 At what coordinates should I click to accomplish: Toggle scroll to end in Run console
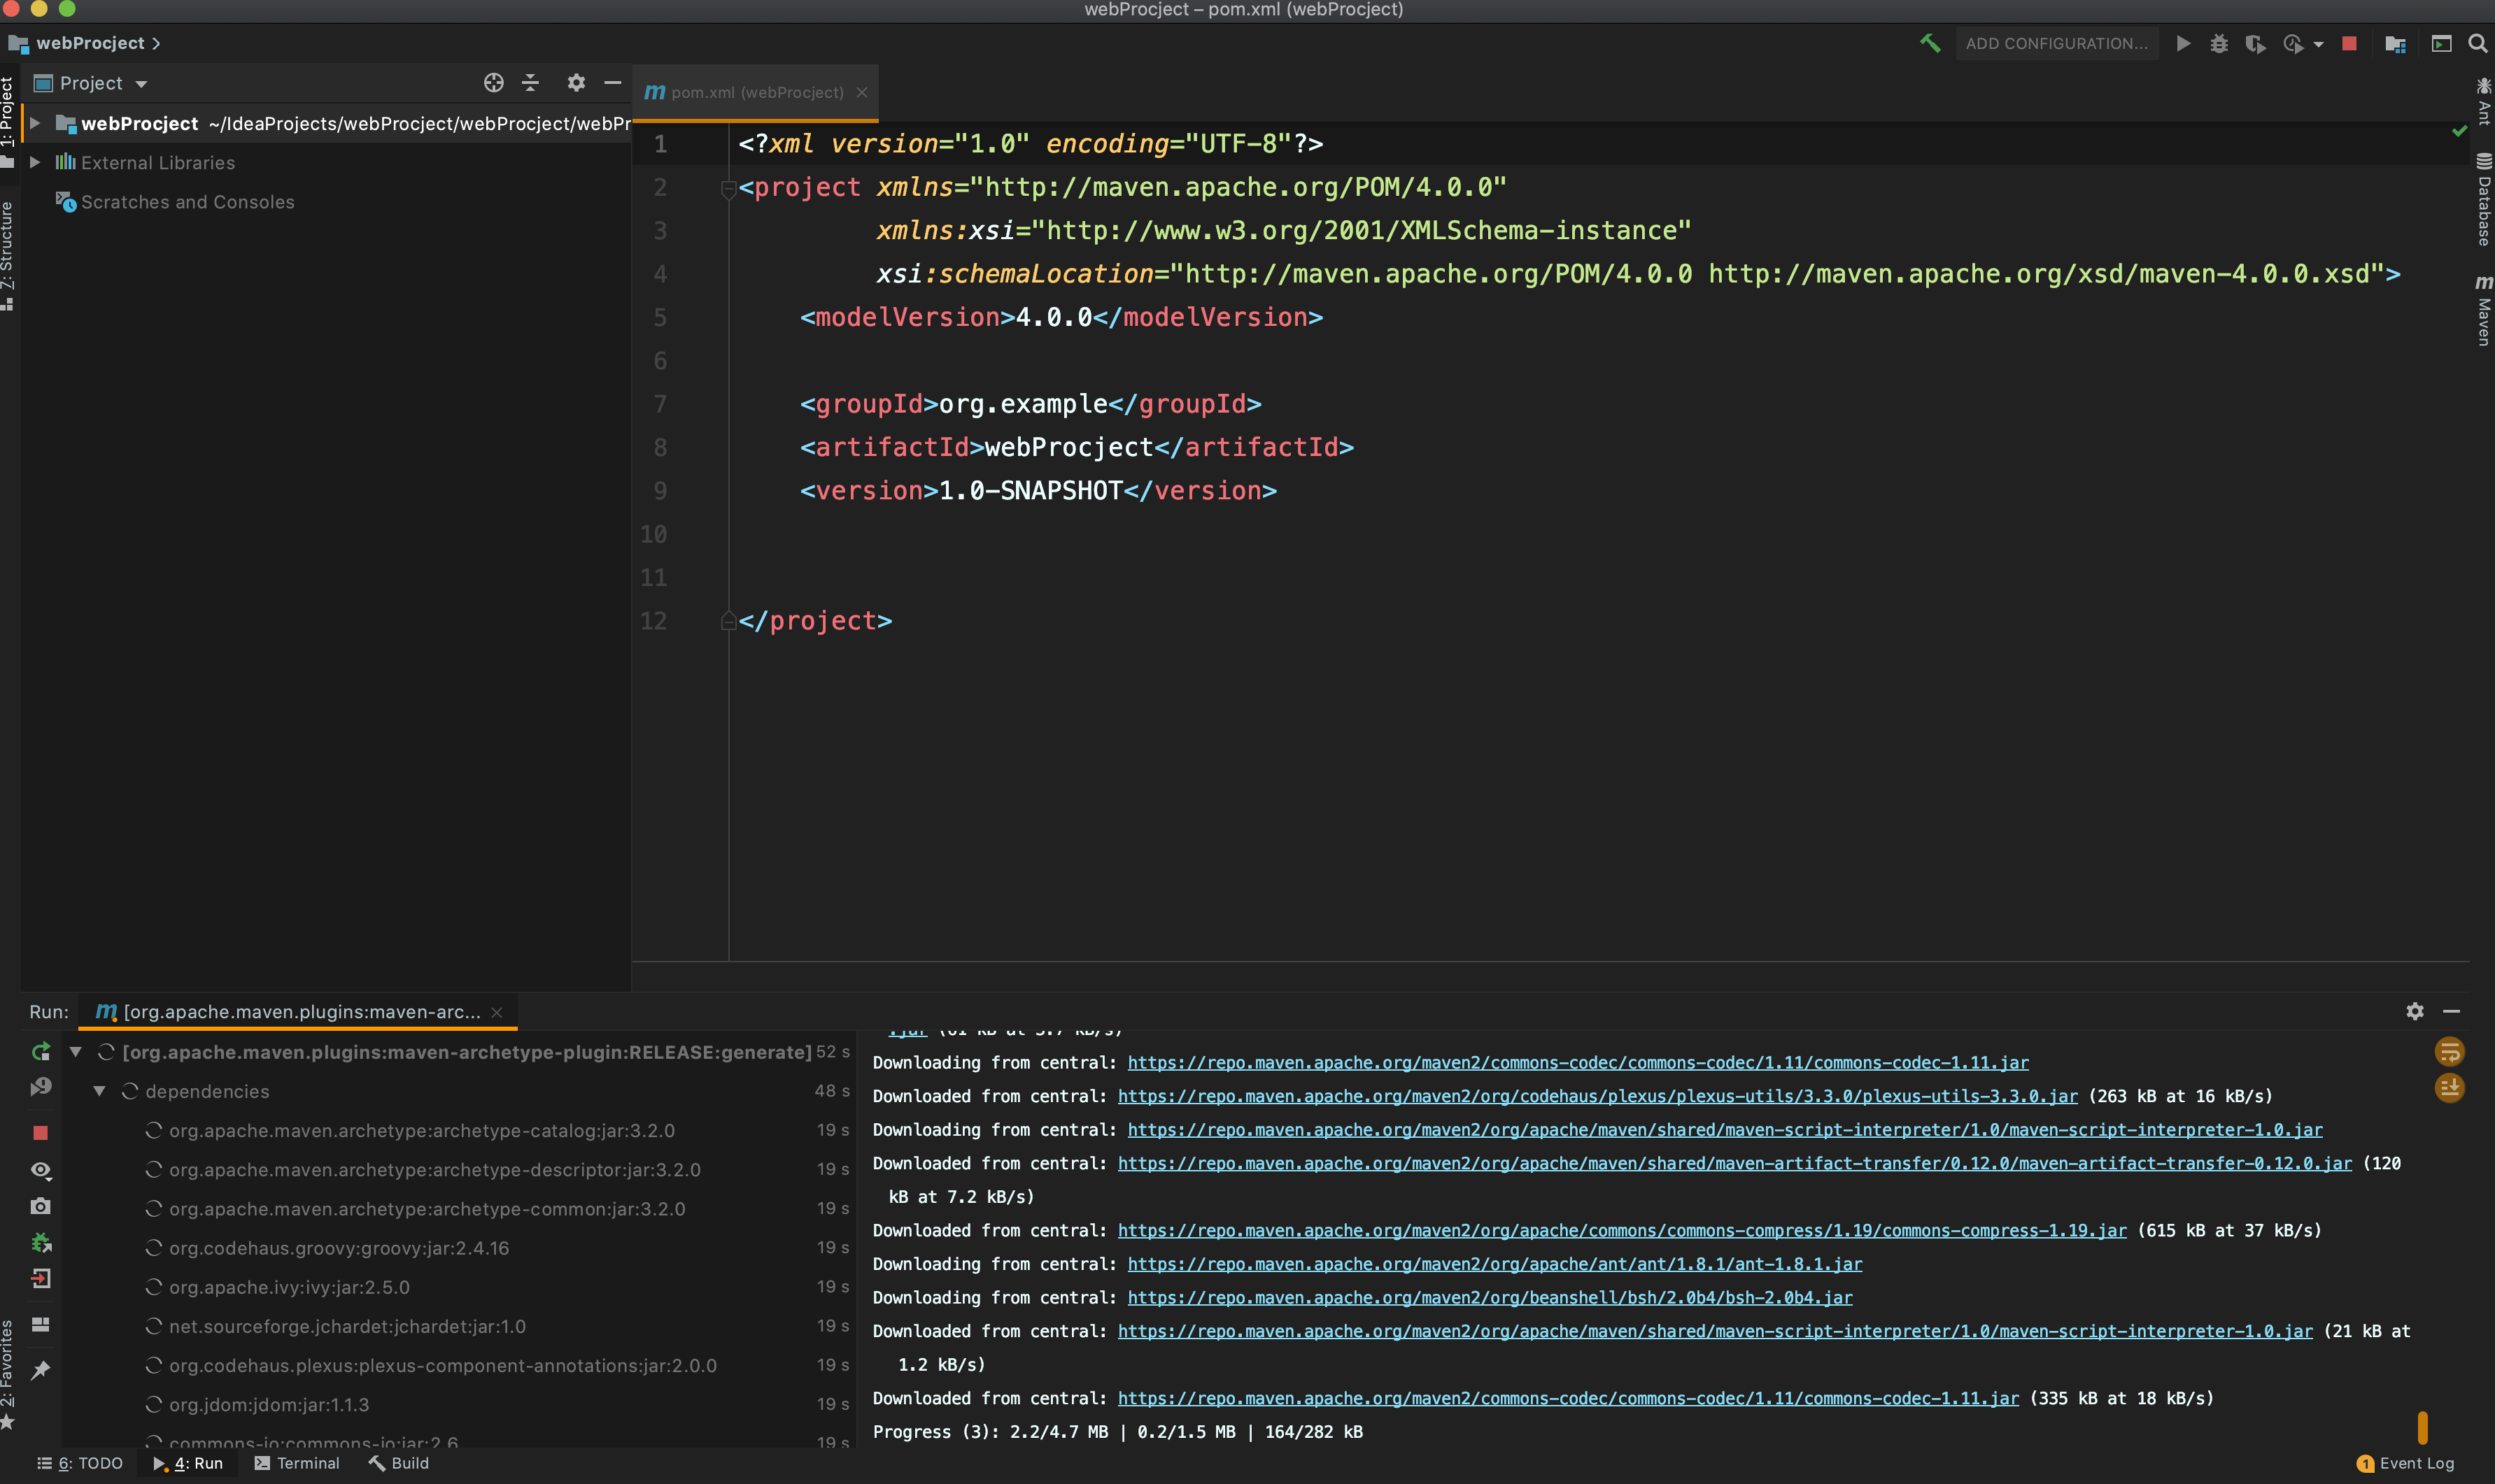coord(2449,1088)
